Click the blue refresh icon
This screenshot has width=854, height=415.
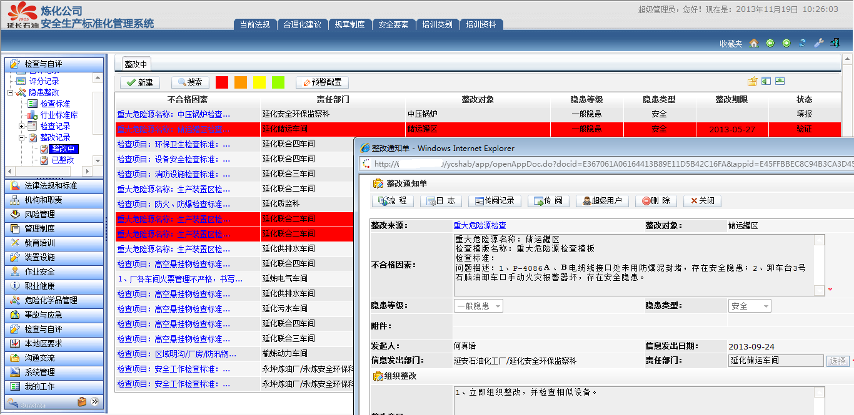[x=802, y=43]
